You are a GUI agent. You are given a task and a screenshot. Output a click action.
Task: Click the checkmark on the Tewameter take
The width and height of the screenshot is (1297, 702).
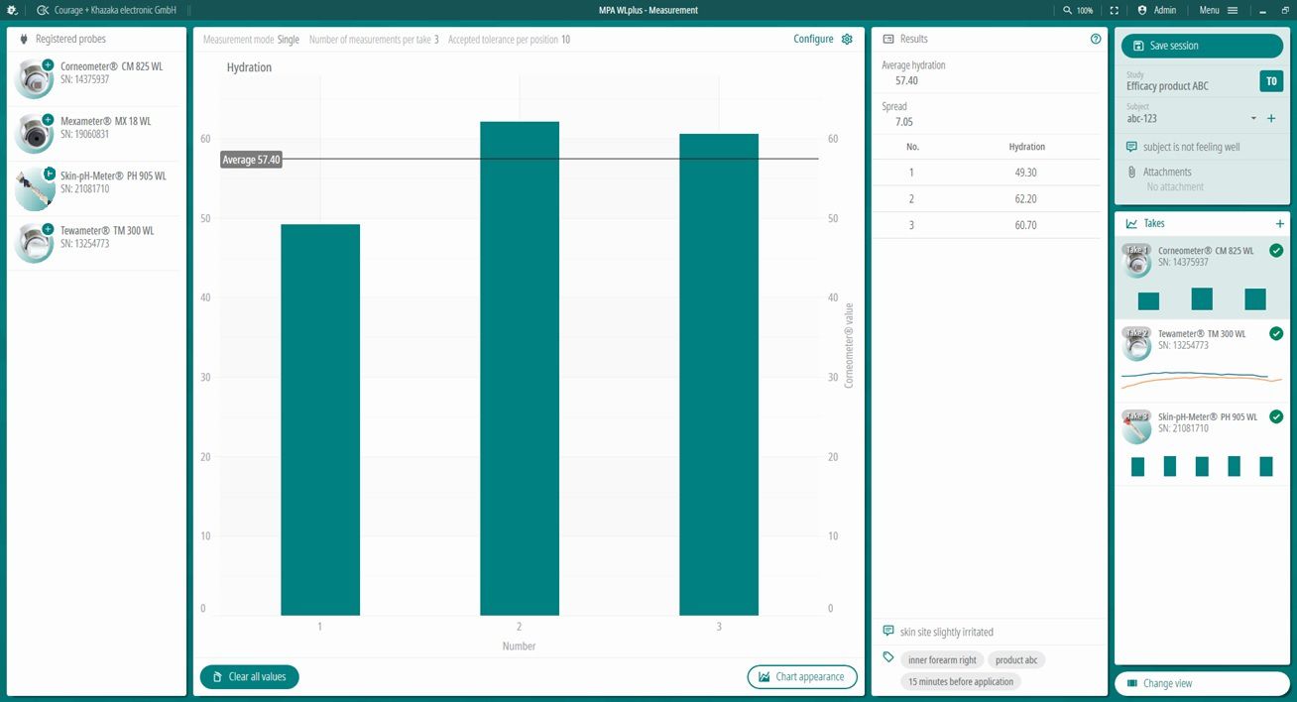pyautogui.click(x=1276, y=333)
